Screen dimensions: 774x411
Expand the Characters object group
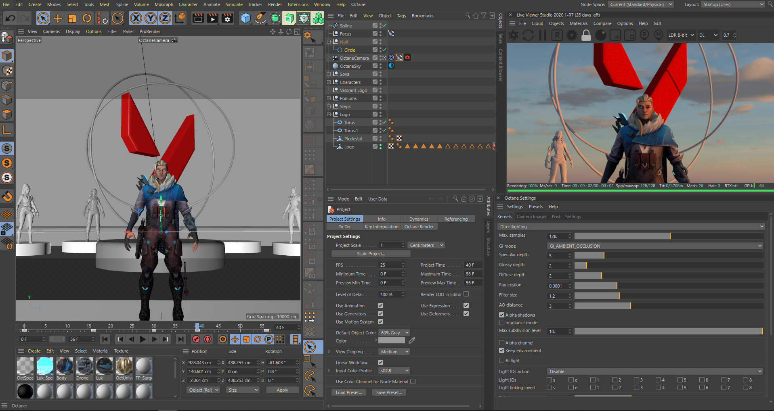tap(329, 82)
